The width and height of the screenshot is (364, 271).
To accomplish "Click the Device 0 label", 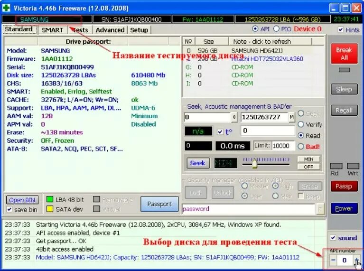I will point(308,29).
